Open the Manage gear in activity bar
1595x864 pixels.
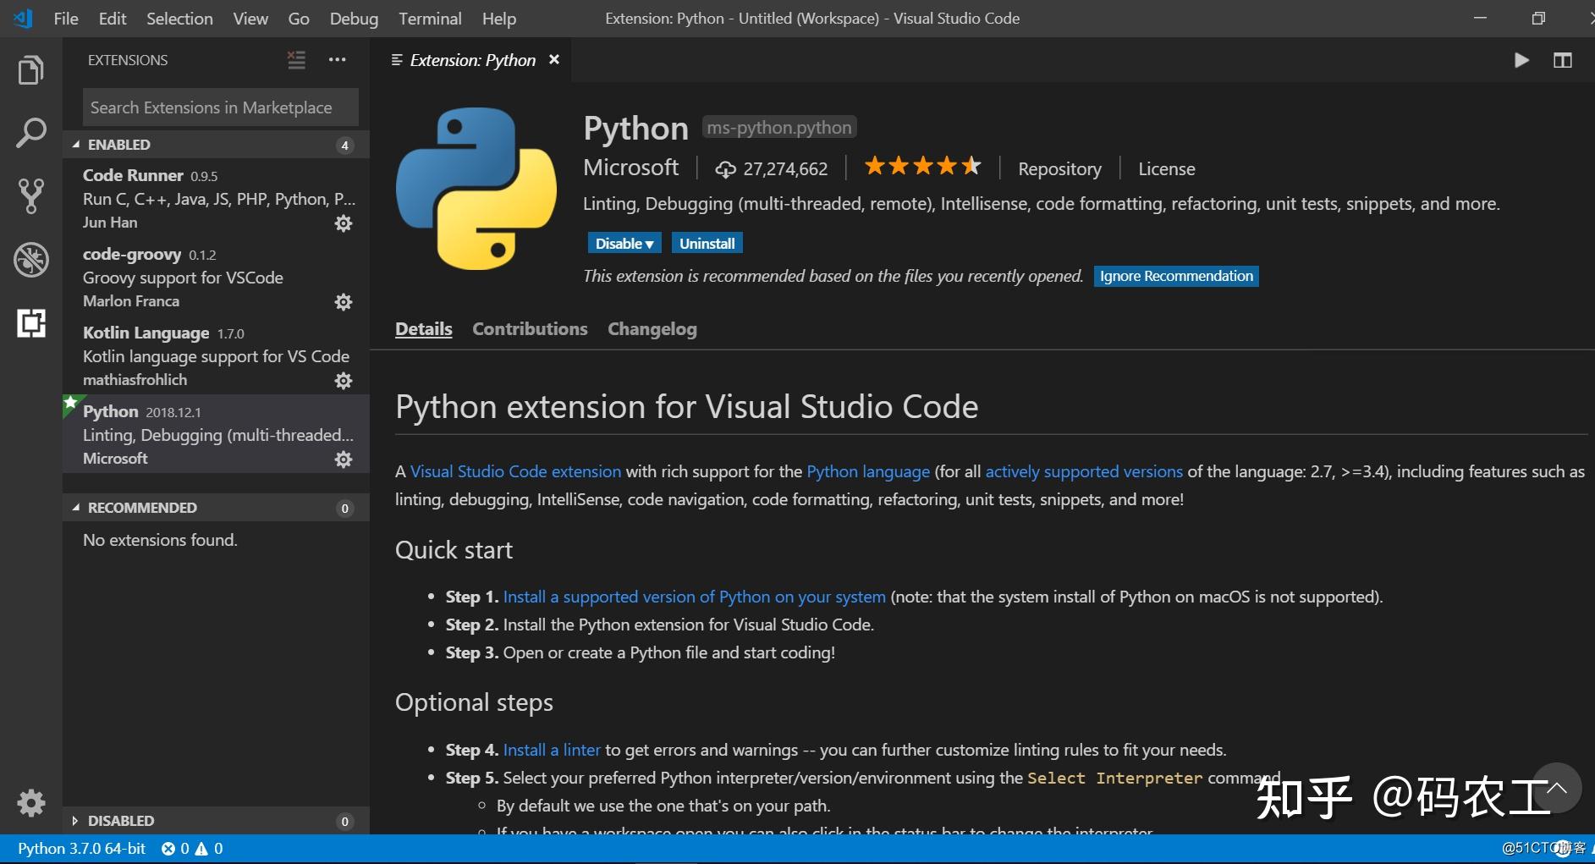tap(30, 802)
